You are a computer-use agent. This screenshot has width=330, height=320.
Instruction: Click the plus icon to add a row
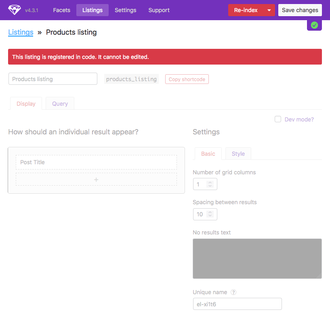[x=96, y=180]
